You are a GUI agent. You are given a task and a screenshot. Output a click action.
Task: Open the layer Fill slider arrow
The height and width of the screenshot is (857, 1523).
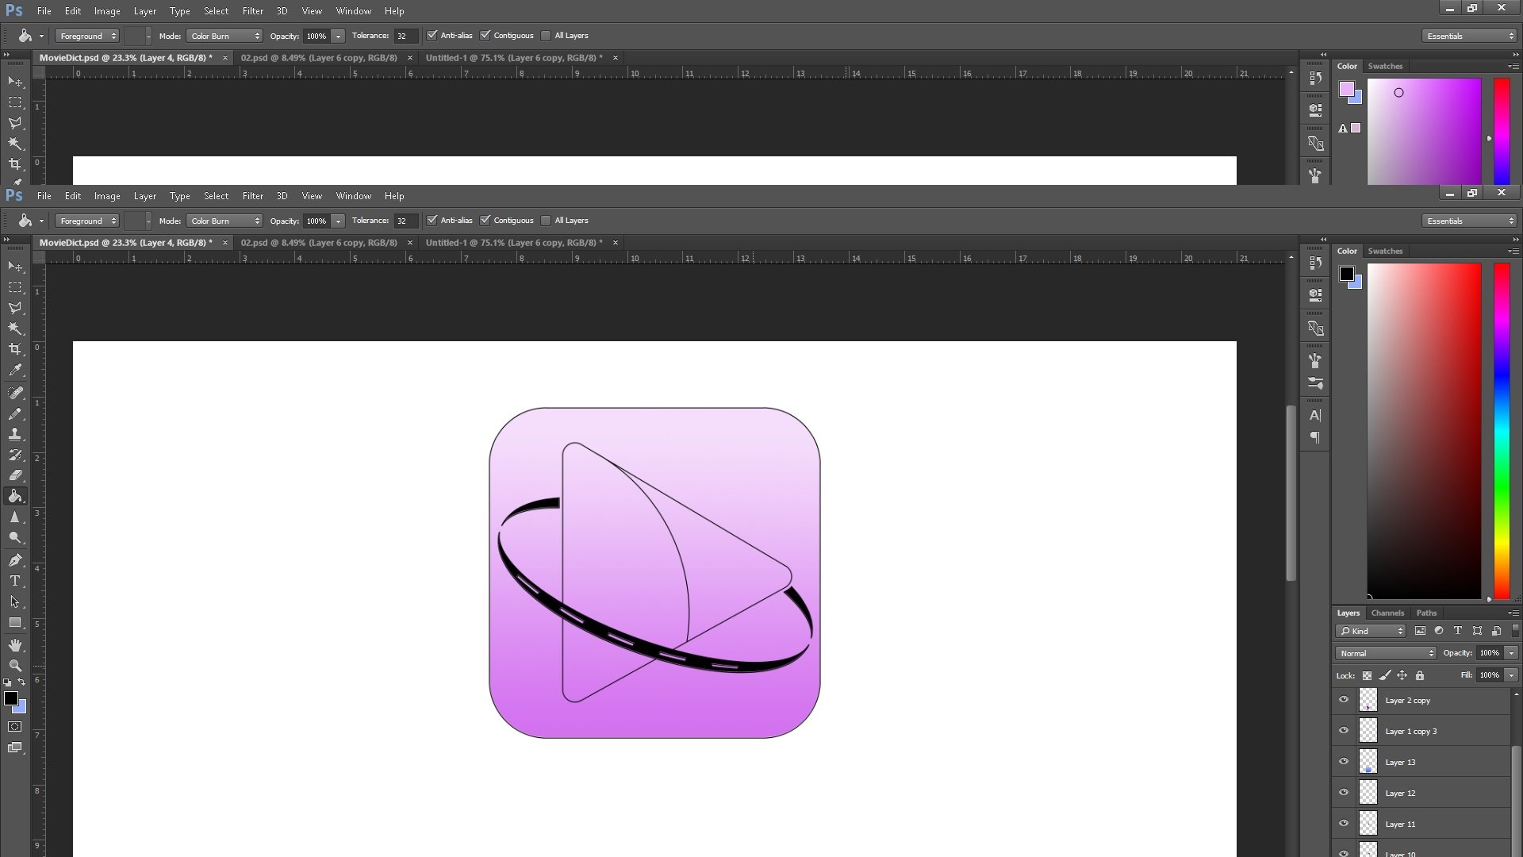1511,675
